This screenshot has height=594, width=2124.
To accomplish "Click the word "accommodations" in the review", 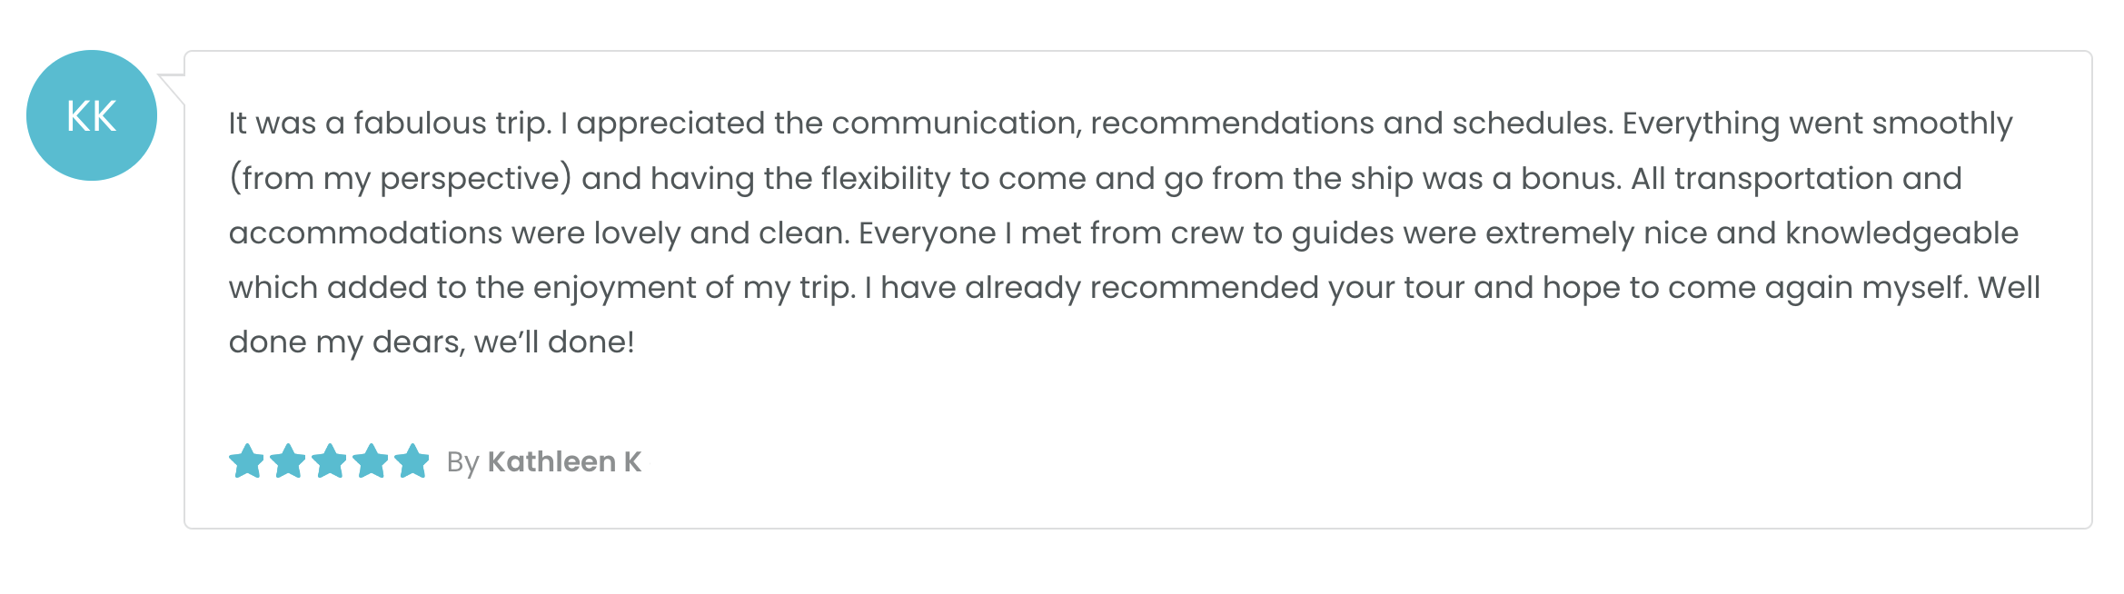I will click(365, 233).
